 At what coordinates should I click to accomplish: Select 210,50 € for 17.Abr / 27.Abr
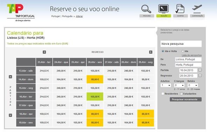pyautogui.click(x=112, y=105)
